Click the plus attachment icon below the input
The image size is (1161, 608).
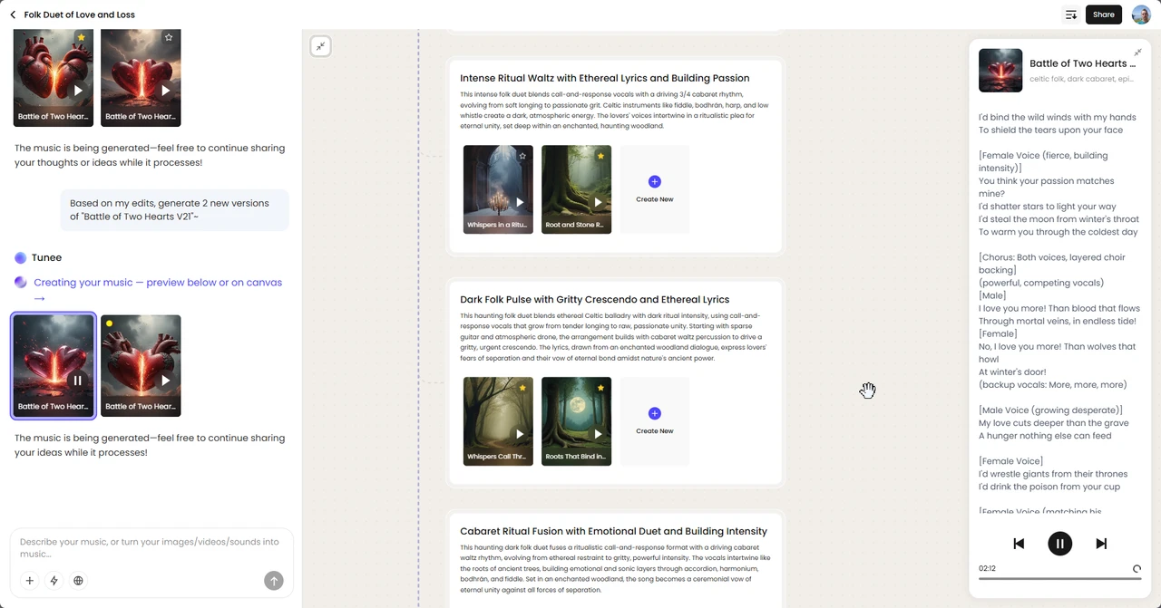point(30,581)
